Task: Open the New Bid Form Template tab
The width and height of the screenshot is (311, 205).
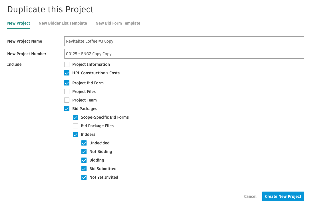Action: (x=118, y=23)
